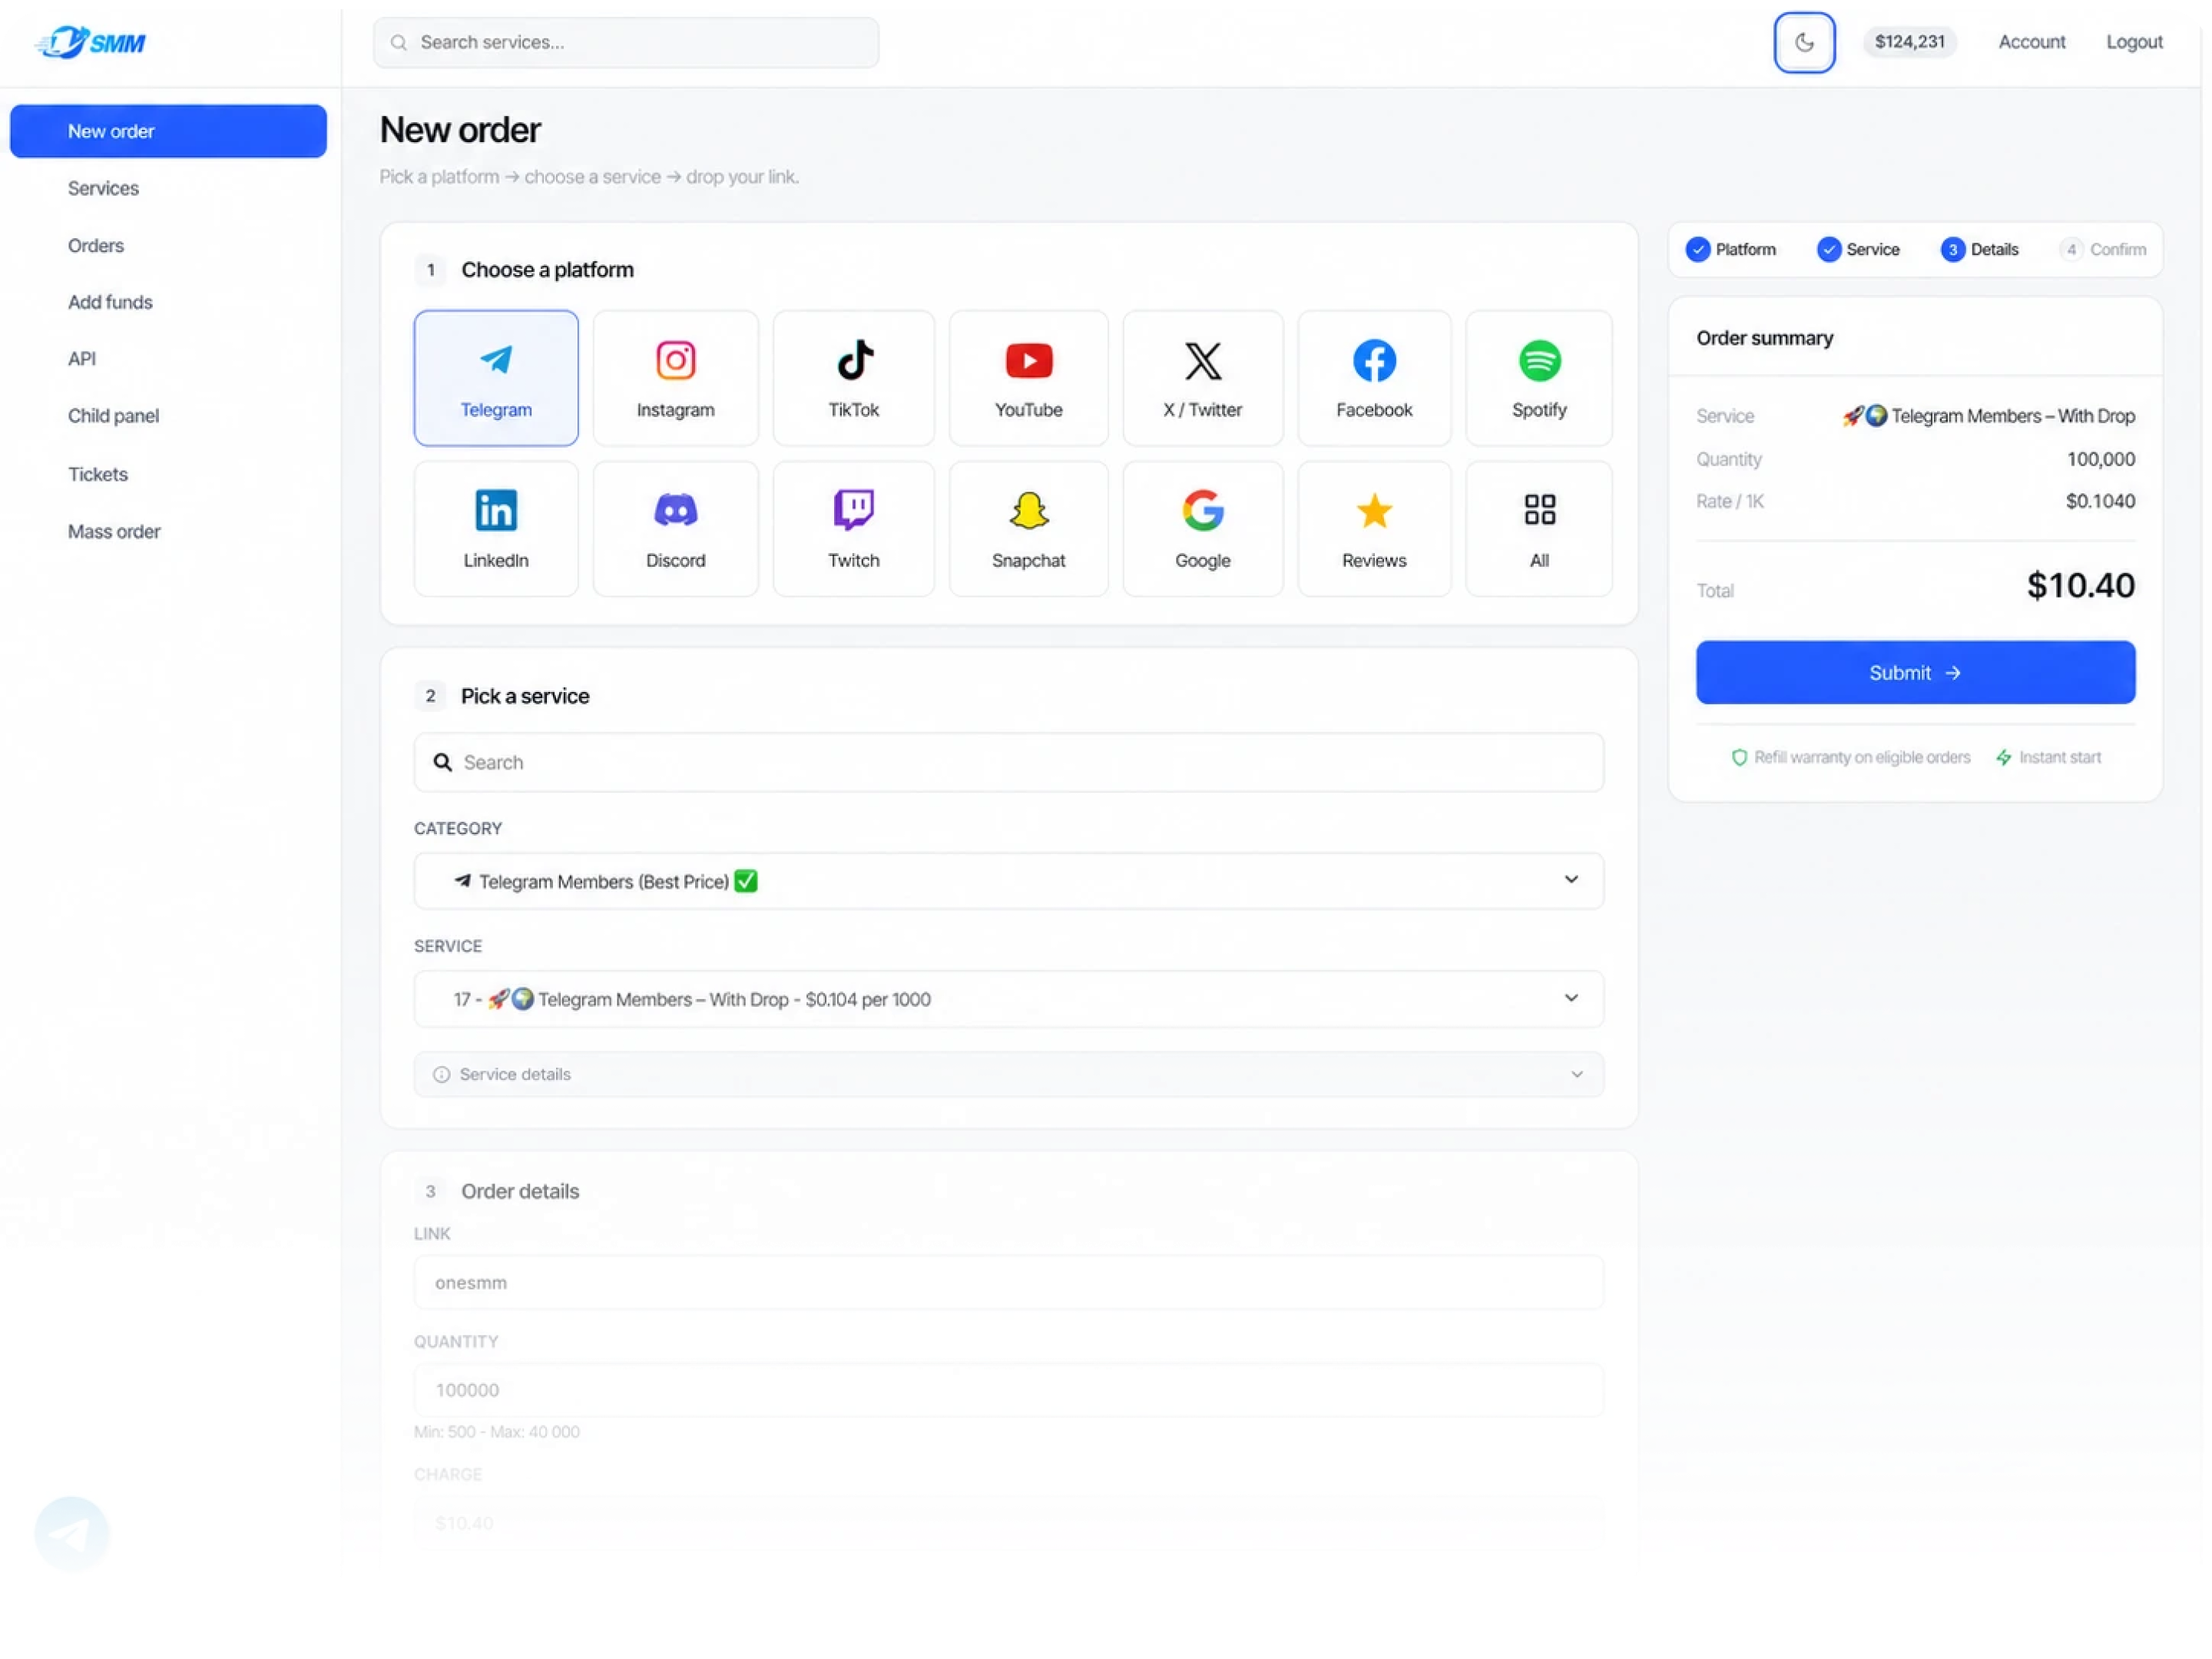Focus the Pick a service search field
The image size is (2212, 1659).
pos(1008,762)
